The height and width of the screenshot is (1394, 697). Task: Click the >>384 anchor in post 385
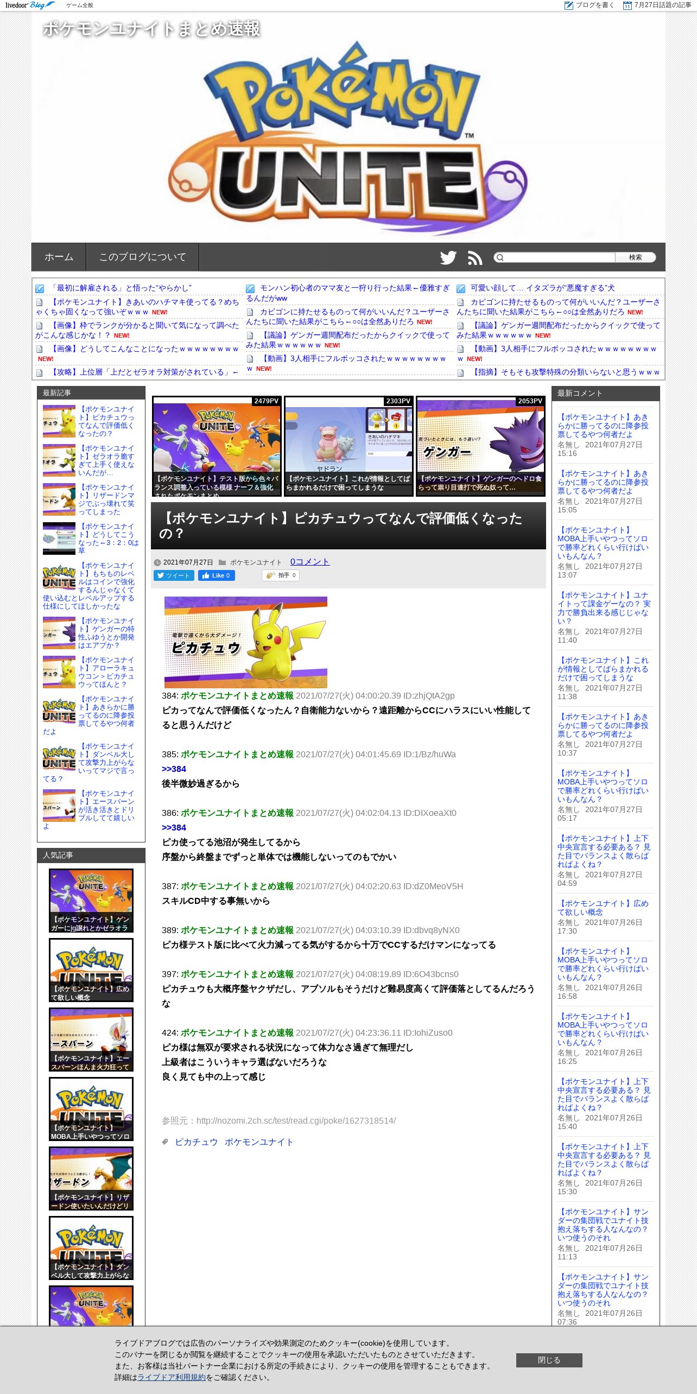174,769
